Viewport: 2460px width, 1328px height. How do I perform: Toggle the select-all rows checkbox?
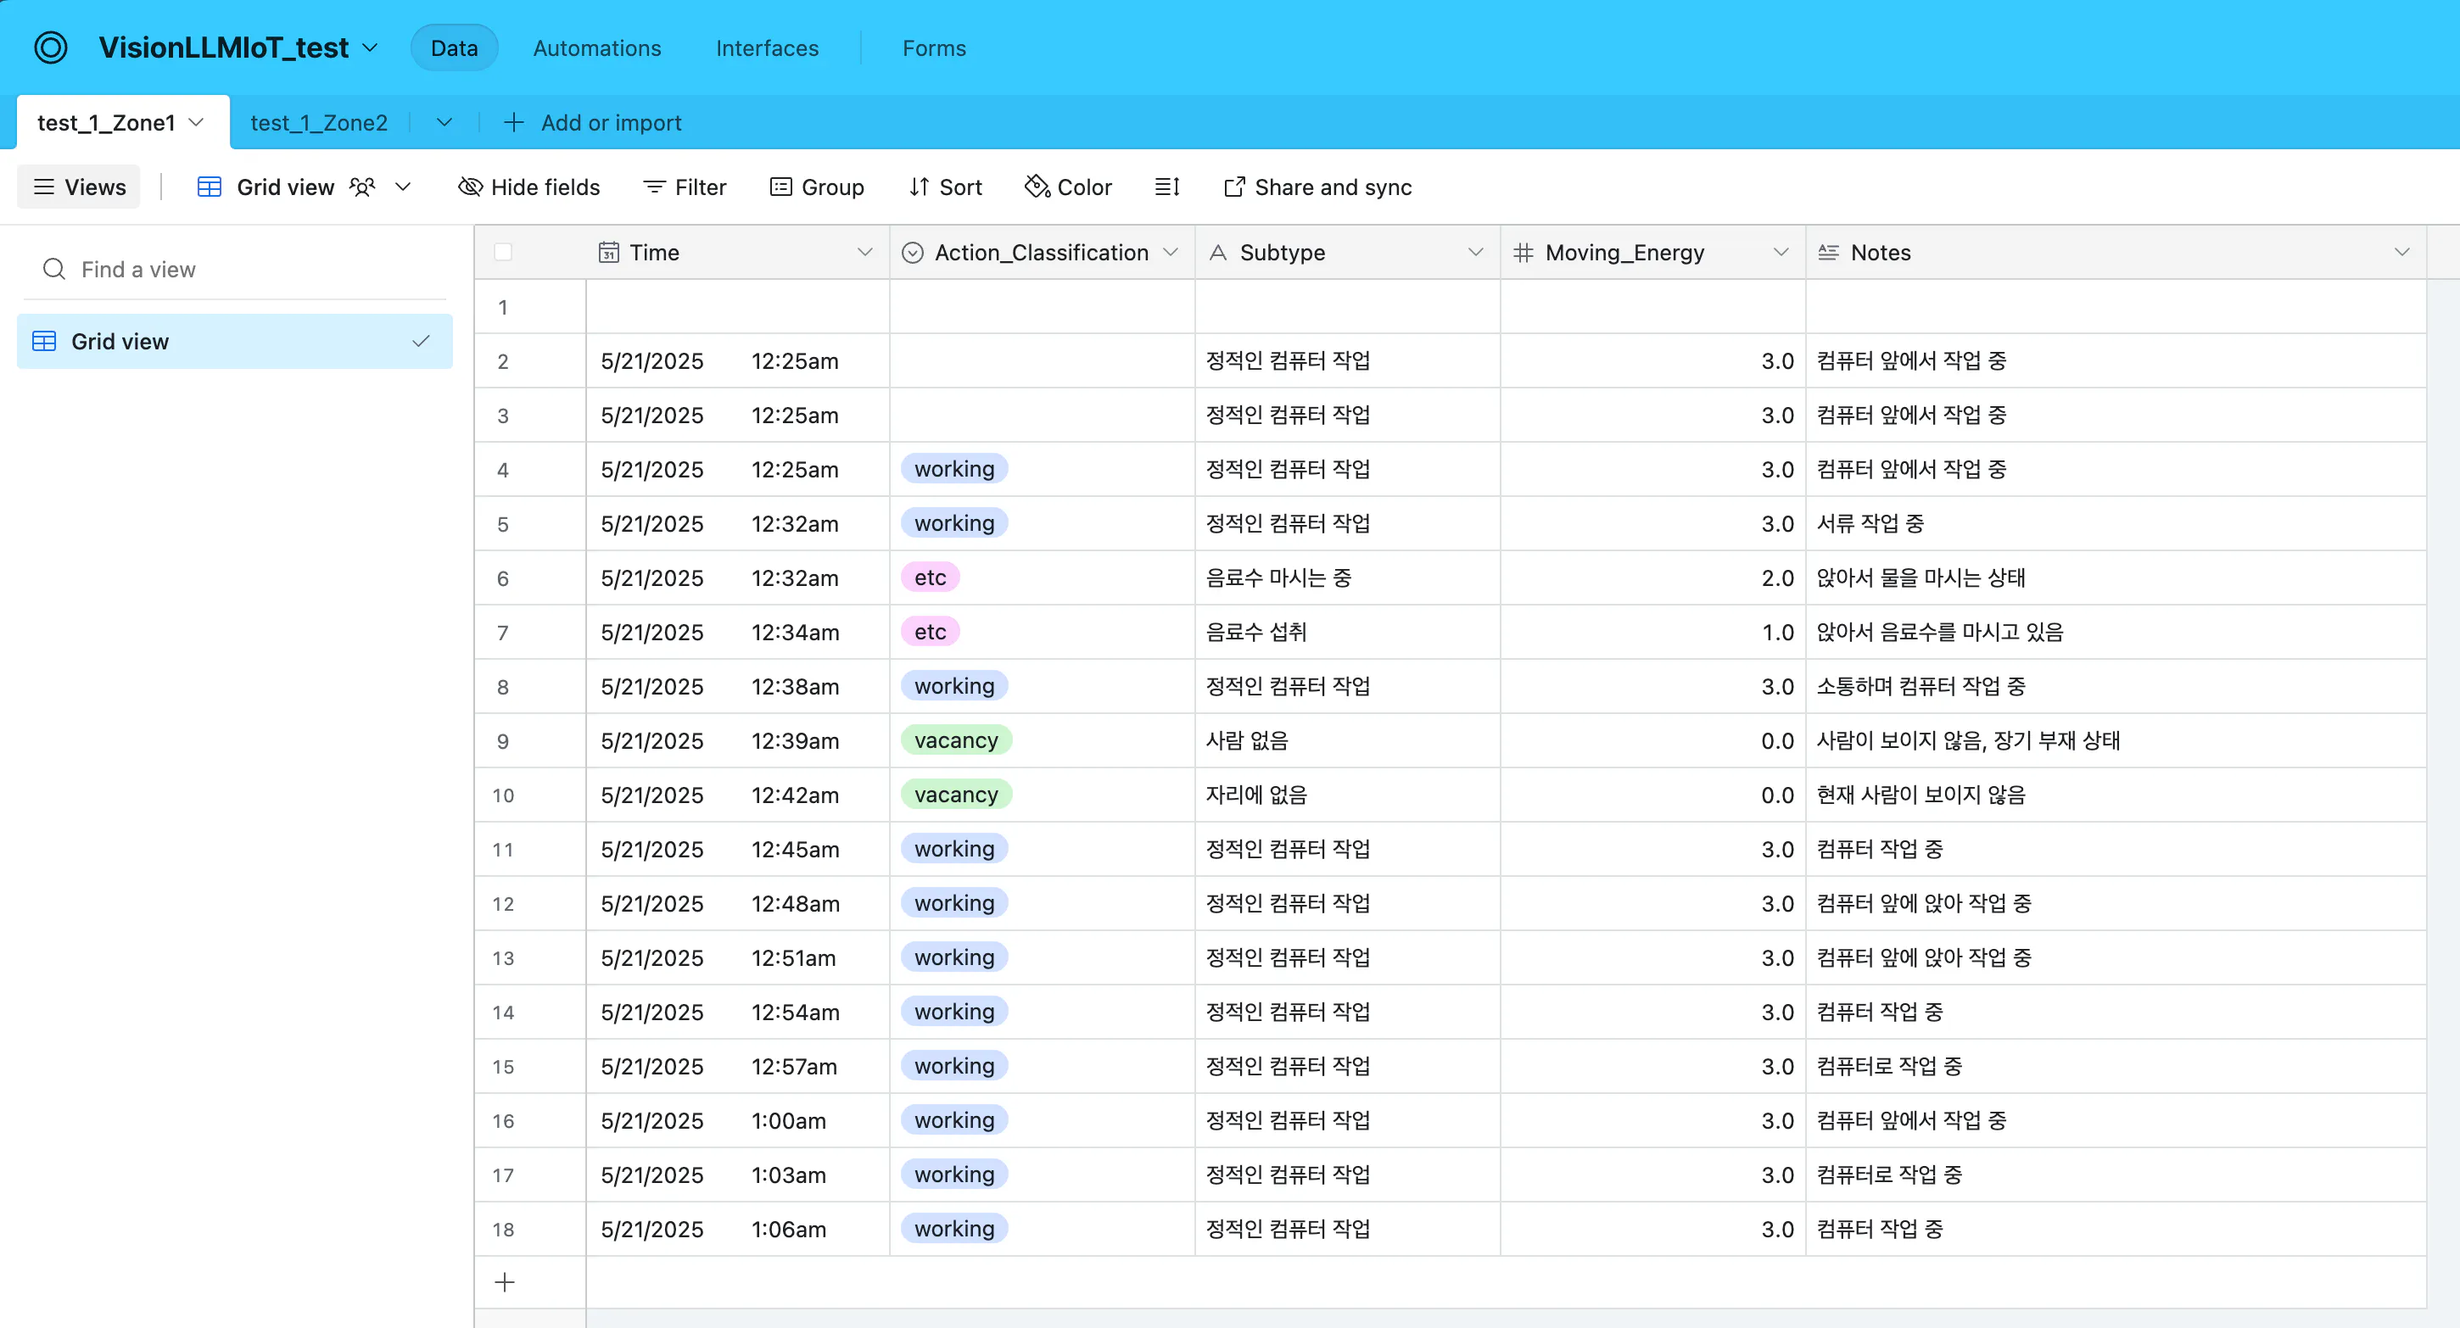(x=503, y=252)
